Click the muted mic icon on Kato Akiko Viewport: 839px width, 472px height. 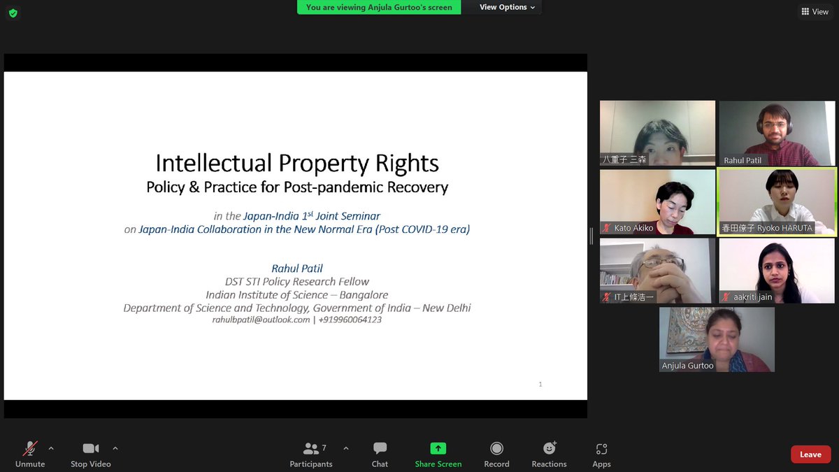point(607,229)
